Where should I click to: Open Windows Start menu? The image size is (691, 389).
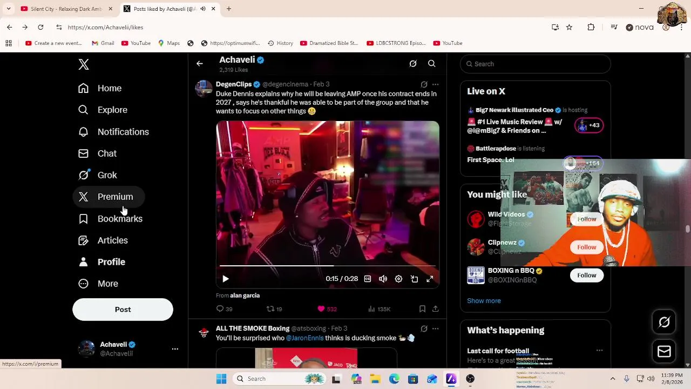tap(221, 379)
